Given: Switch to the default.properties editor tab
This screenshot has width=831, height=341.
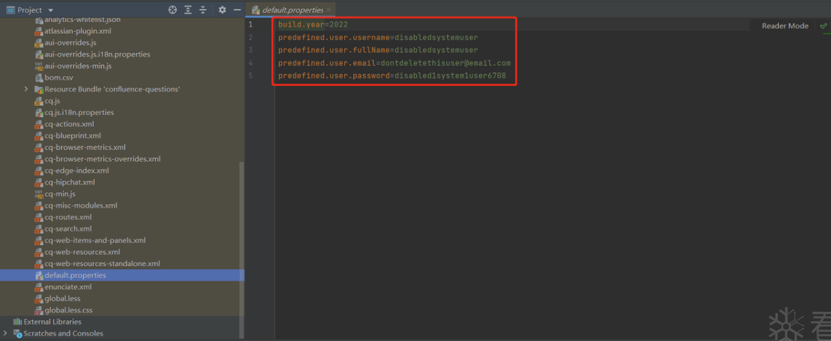Looking at the screenshot, I should [292, 10].
